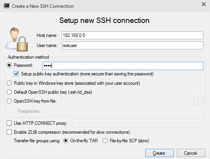The width and height of the screenshot is (210, 159).
Task: Select the Password authentication radio button
Action: (x=9, y=65)
